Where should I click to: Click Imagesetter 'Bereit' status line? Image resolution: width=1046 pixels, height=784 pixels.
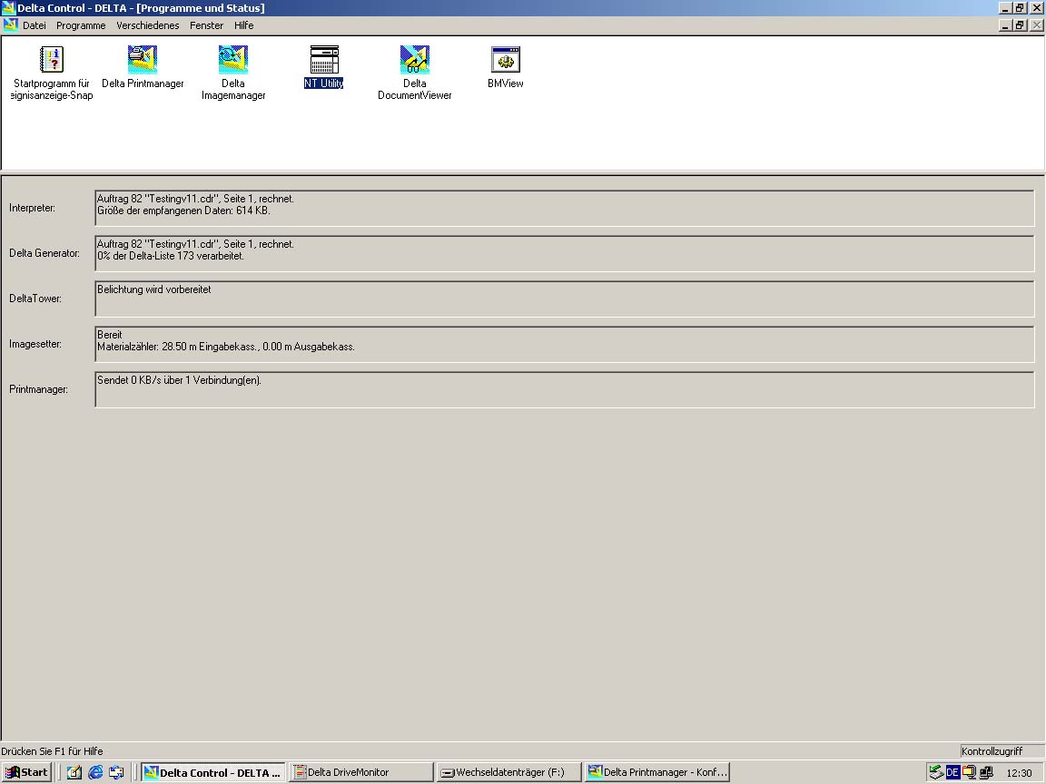point(109,335)
